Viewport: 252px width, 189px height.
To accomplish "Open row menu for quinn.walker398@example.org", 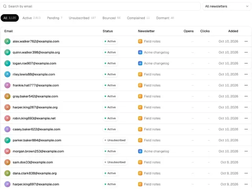I will click(x=246, y=52).
